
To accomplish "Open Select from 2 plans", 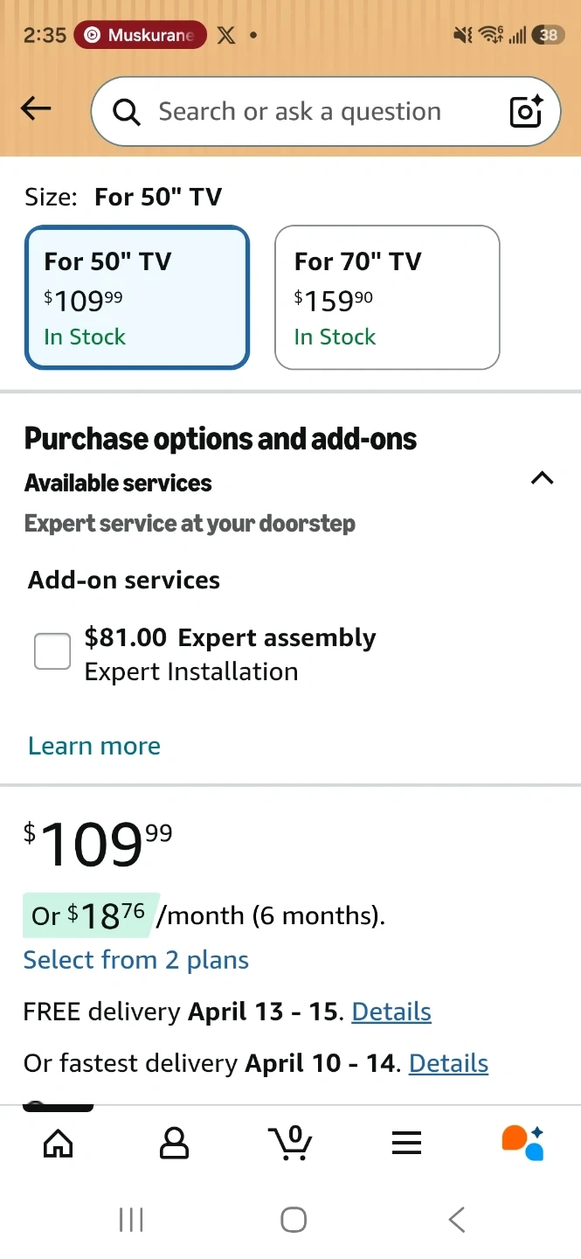I will 136,960.
